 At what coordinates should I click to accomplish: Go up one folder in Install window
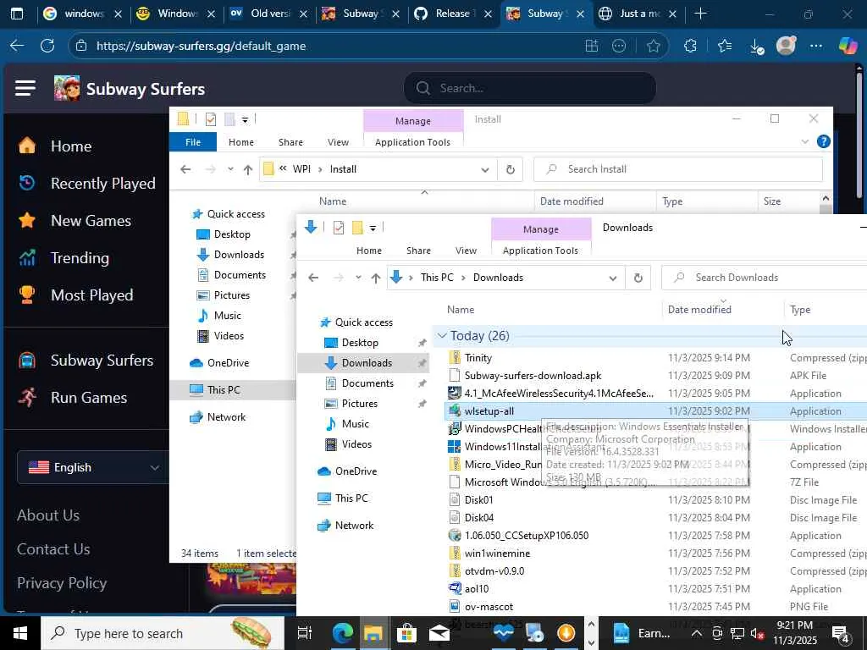(248, 169)
